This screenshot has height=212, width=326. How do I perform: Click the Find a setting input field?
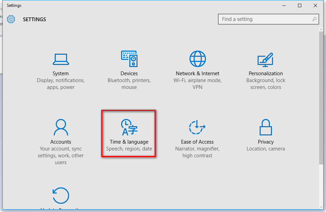coord(263,19)
